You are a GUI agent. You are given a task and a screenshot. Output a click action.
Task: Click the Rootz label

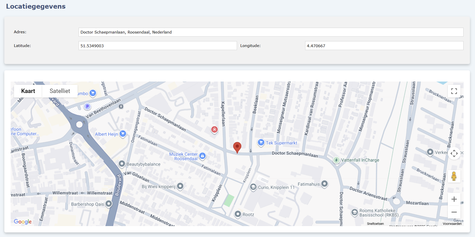coord(248,215)
